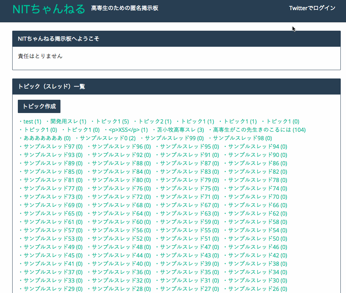The height and width of the screenshot is (293, 346).
Task: Choose サンプルスレッド30 (0)
Action: click(x=258, y=280)
